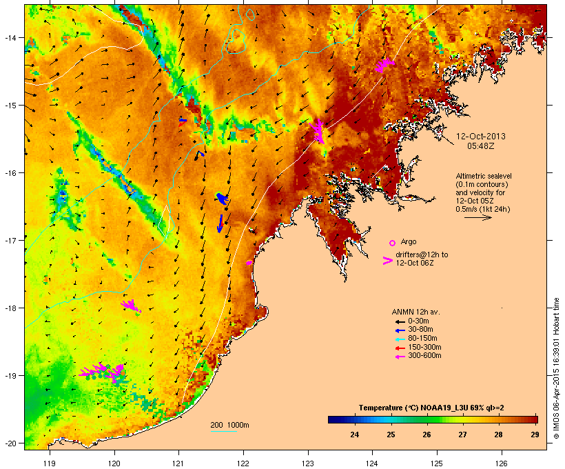The image size is (565, 469).
Task: Click the longitude 119 axis label
Action: [50, 463]
